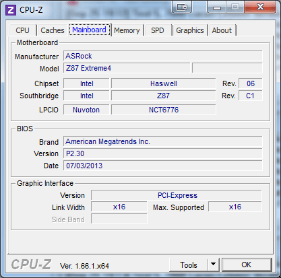Click the BIOS Brand label
The height and width of the screenshot is (278, 281).
[49, 142]
